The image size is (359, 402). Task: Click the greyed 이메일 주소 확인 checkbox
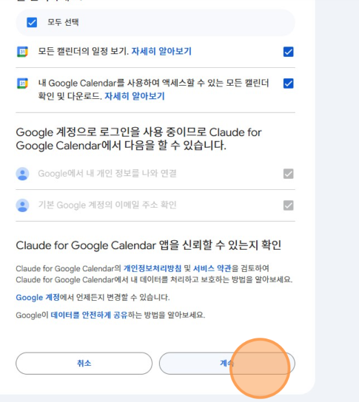[289, 205]
